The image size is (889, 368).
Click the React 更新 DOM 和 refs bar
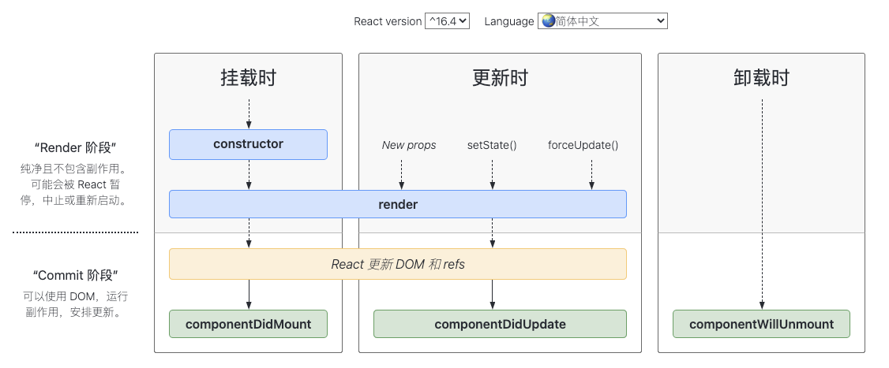pyautogui.click(x=397, y=264)
